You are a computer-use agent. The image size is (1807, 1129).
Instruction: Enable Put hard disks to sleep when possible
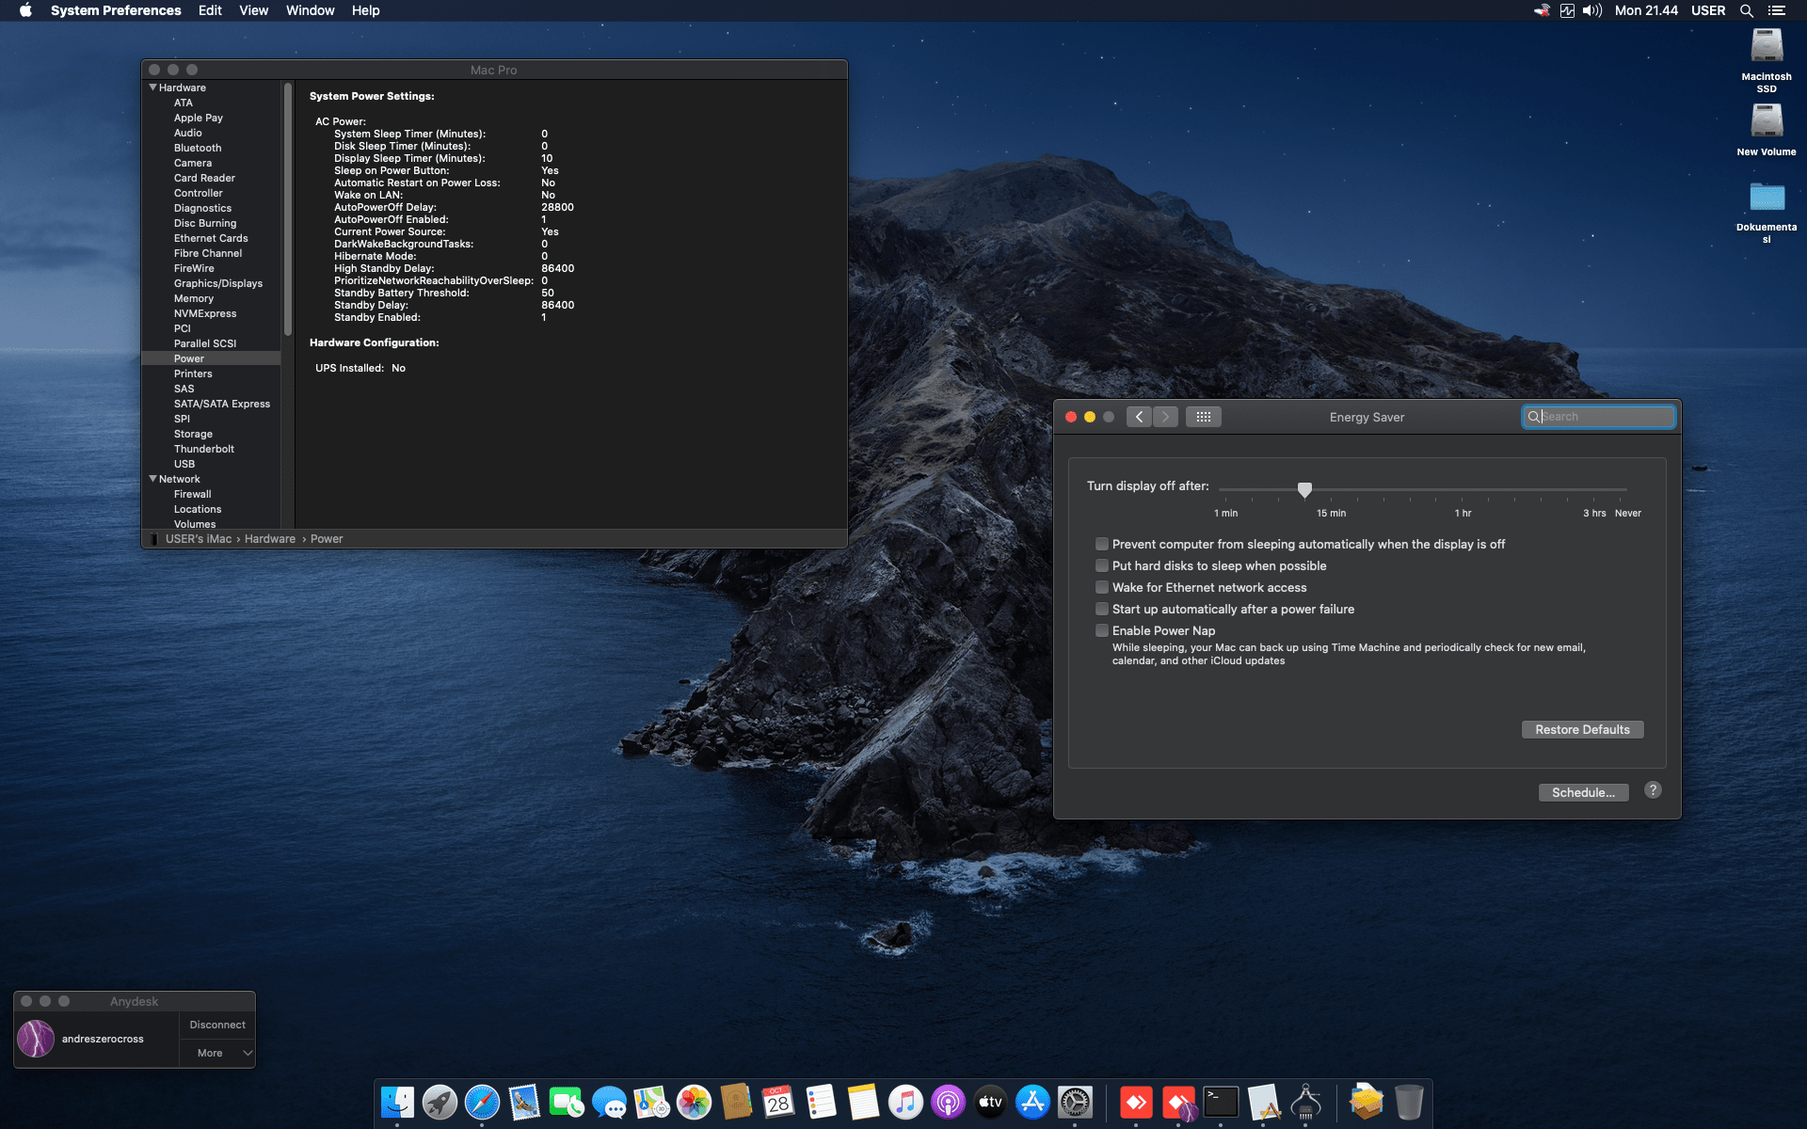(1101, 565)
